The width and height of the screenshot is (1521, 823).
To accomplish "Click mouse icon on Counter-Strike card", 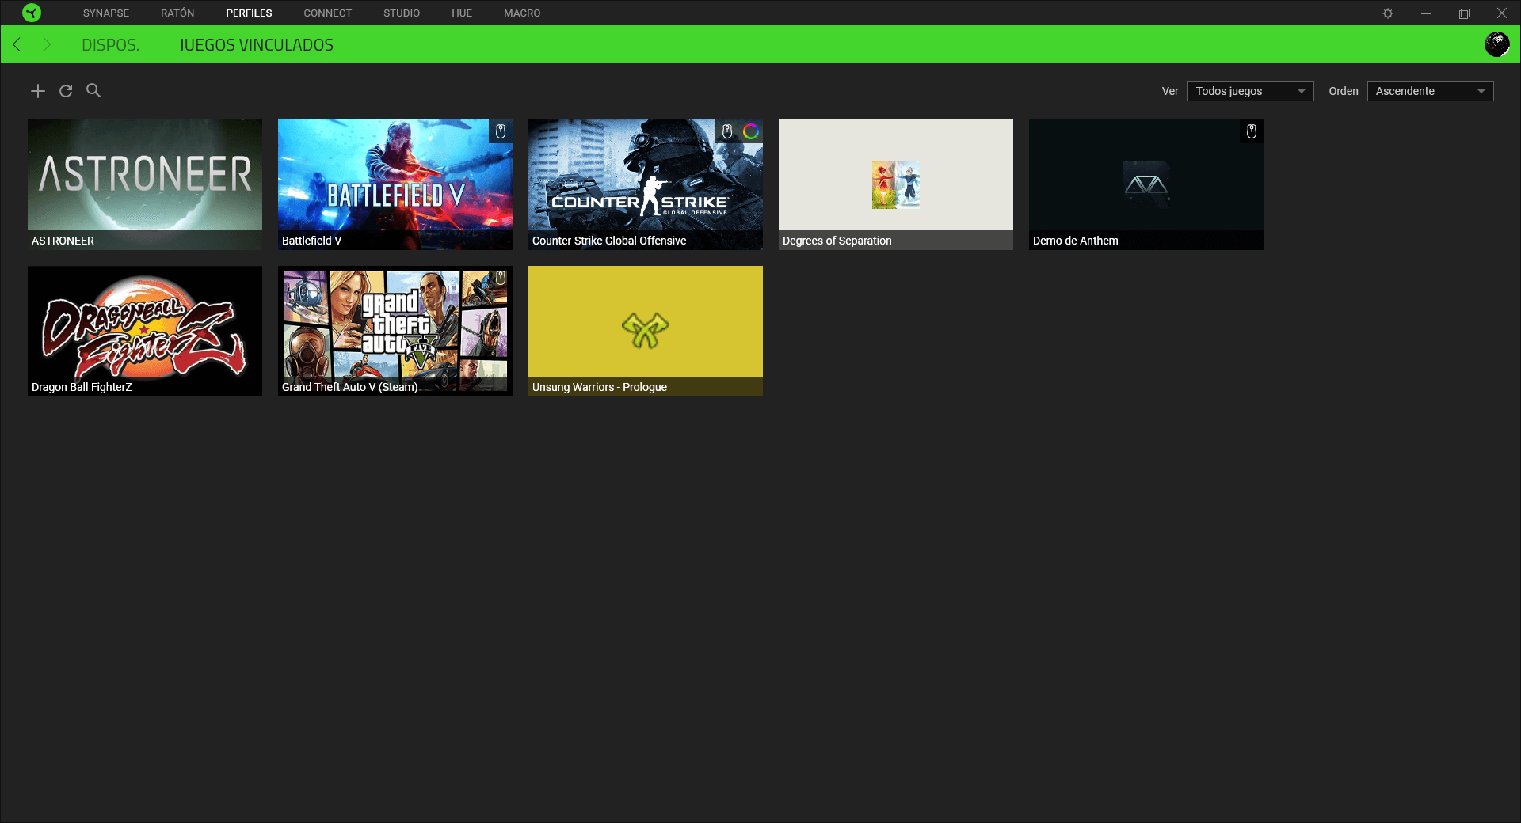I will (x=727, y=131).
